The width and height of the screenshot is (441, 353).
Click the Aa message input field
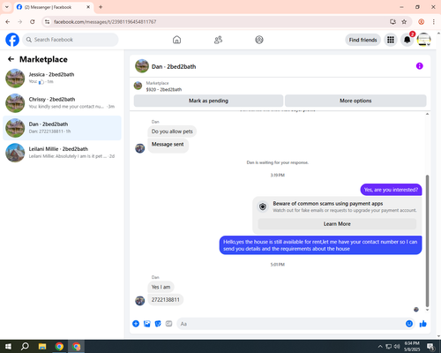click(289, 324)
